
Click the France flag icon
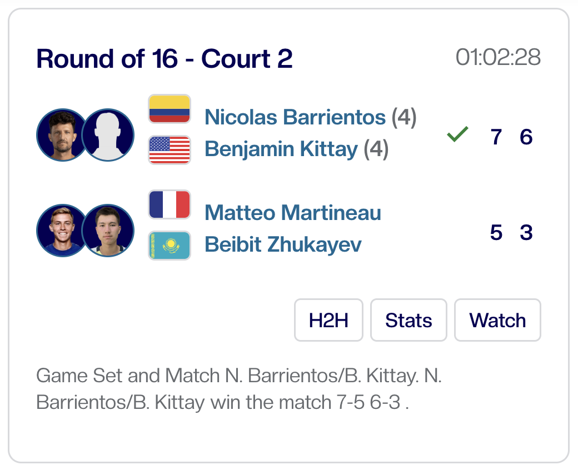pyautogui.click(x=170, y=204)
